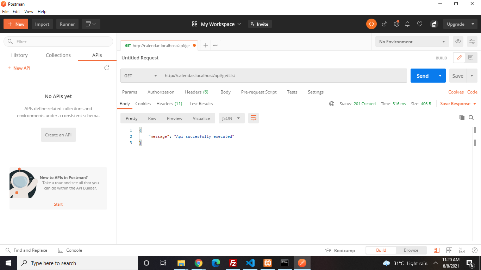Screen dimensions: 481x270
Task: Preview environment variables with the eye icon
Action: tap(458, 41)
